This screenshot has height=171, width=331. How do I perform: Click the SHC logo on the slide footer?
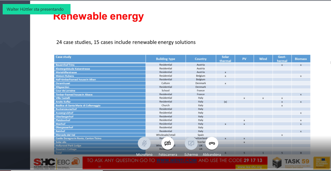point(44,163)
